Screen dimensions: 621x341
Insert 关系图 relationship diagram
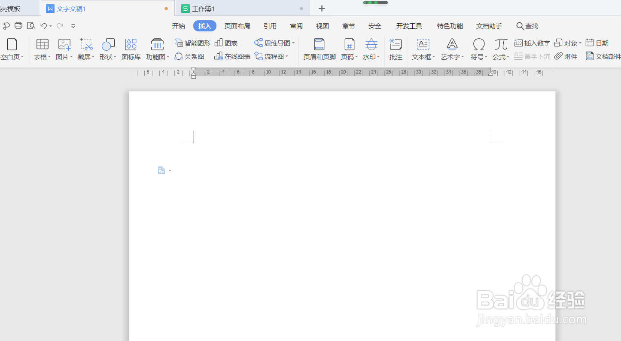click(x=189, y=56)
